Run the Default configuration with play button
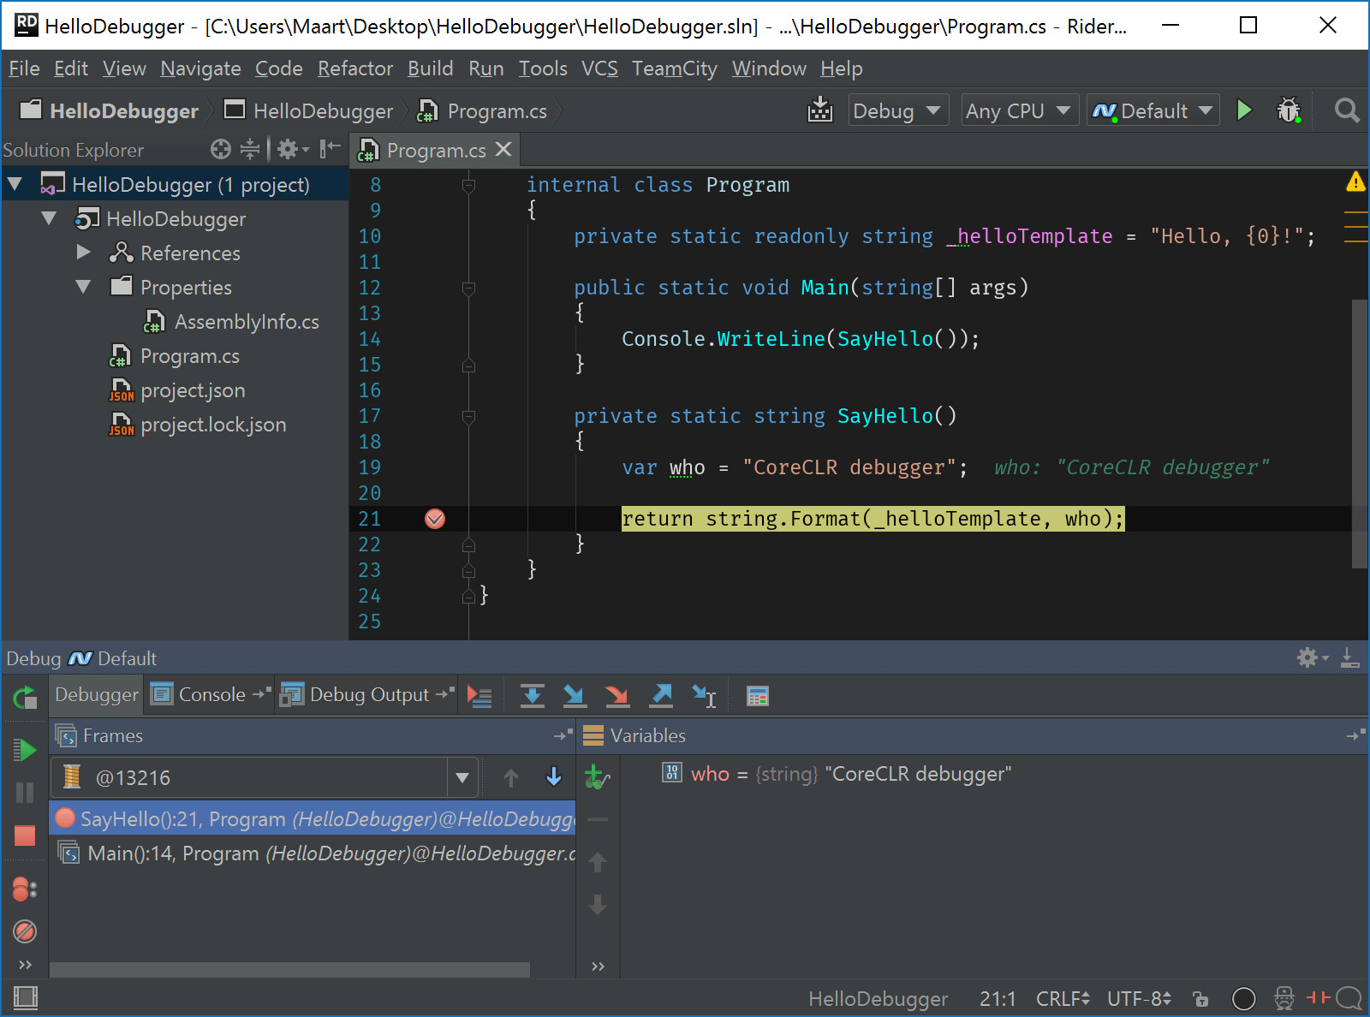The width and height of the screenshot is (1370, 1017). click(x=1244, y=110)
